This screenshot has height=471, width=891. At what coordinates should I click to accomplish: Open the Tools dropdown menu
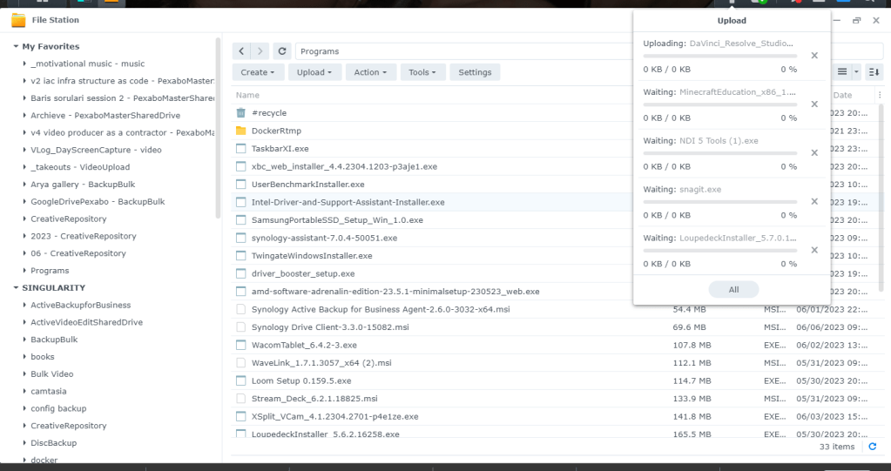click(x=422, y=72)
